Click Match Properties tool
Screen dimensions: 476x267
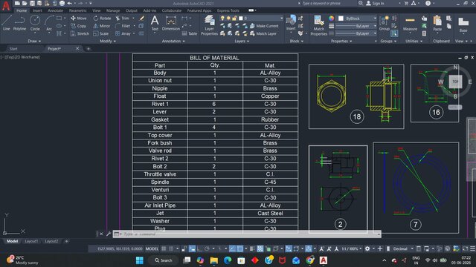(319, 26)
